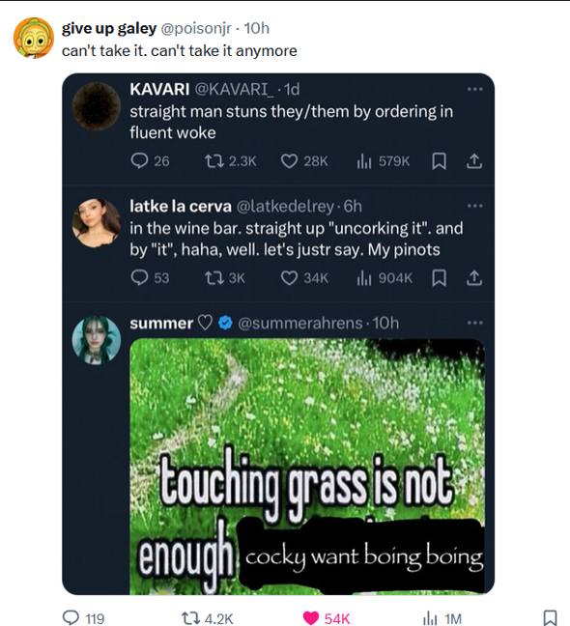Like KAVARI's tweet with 28K likes
This screenshot has height=626, width=570.
click(x=289, y=161)
